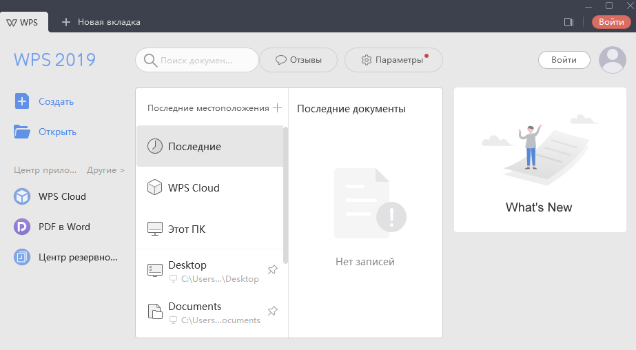This screenshot has width=636, height=350.
Task: Switch to the WPS tab
Action: pyautogui.click(x=23, y=22)
